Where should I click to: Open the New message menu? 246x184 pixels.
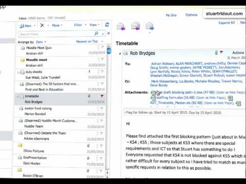click(x=28, y=26)
